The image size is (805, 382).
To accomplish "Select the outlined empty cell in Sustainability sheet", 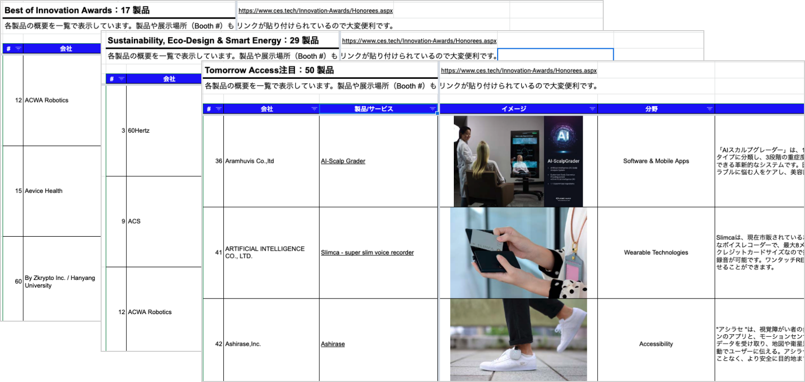I will (555, 55).
